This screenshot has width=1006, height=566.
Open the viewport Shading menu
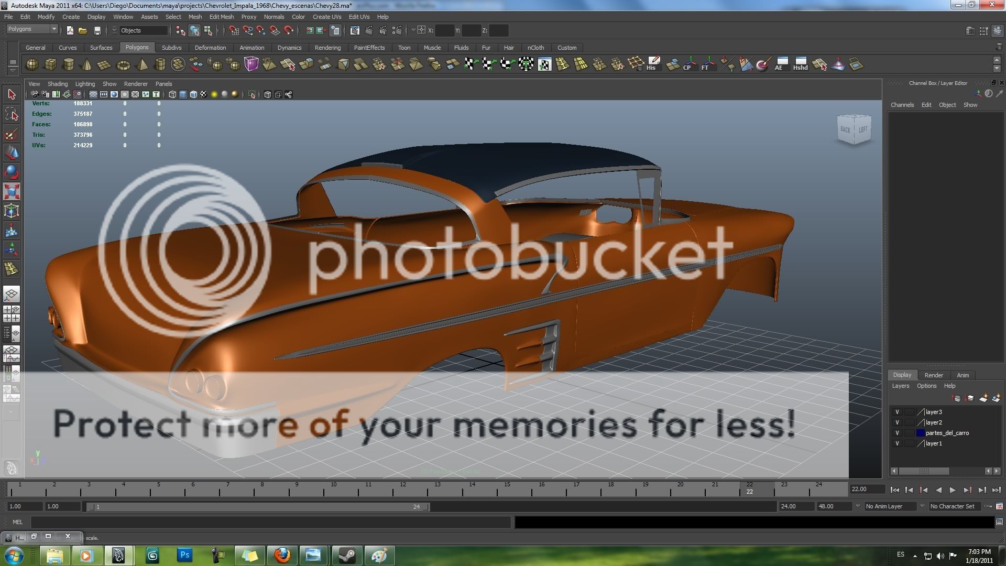57,84
